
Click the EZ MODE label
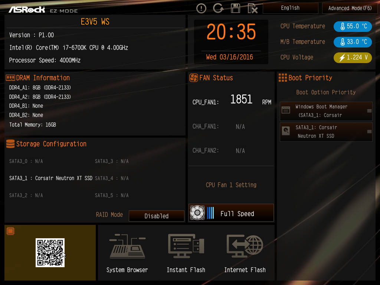(64, 11)
